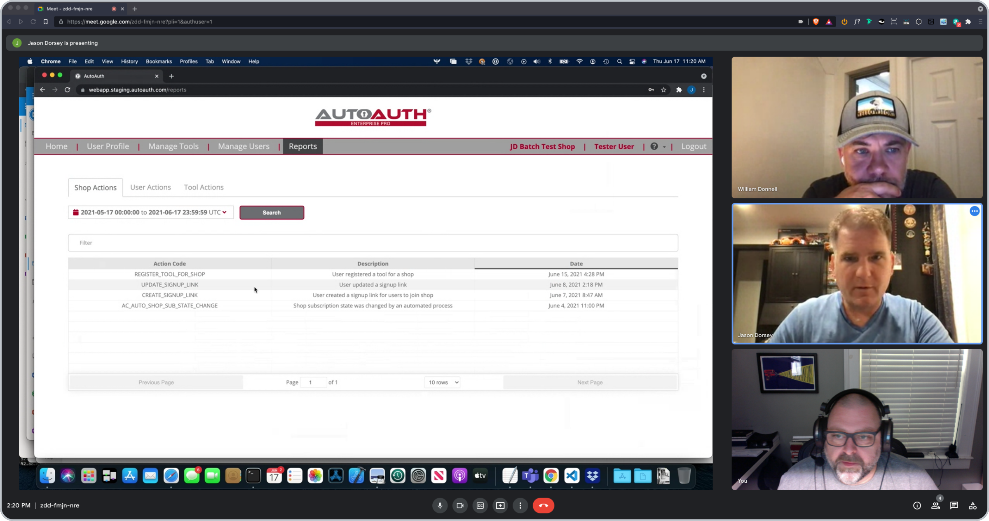Hang up with red leave call button

pyautogui.click(x=543, y=505)
